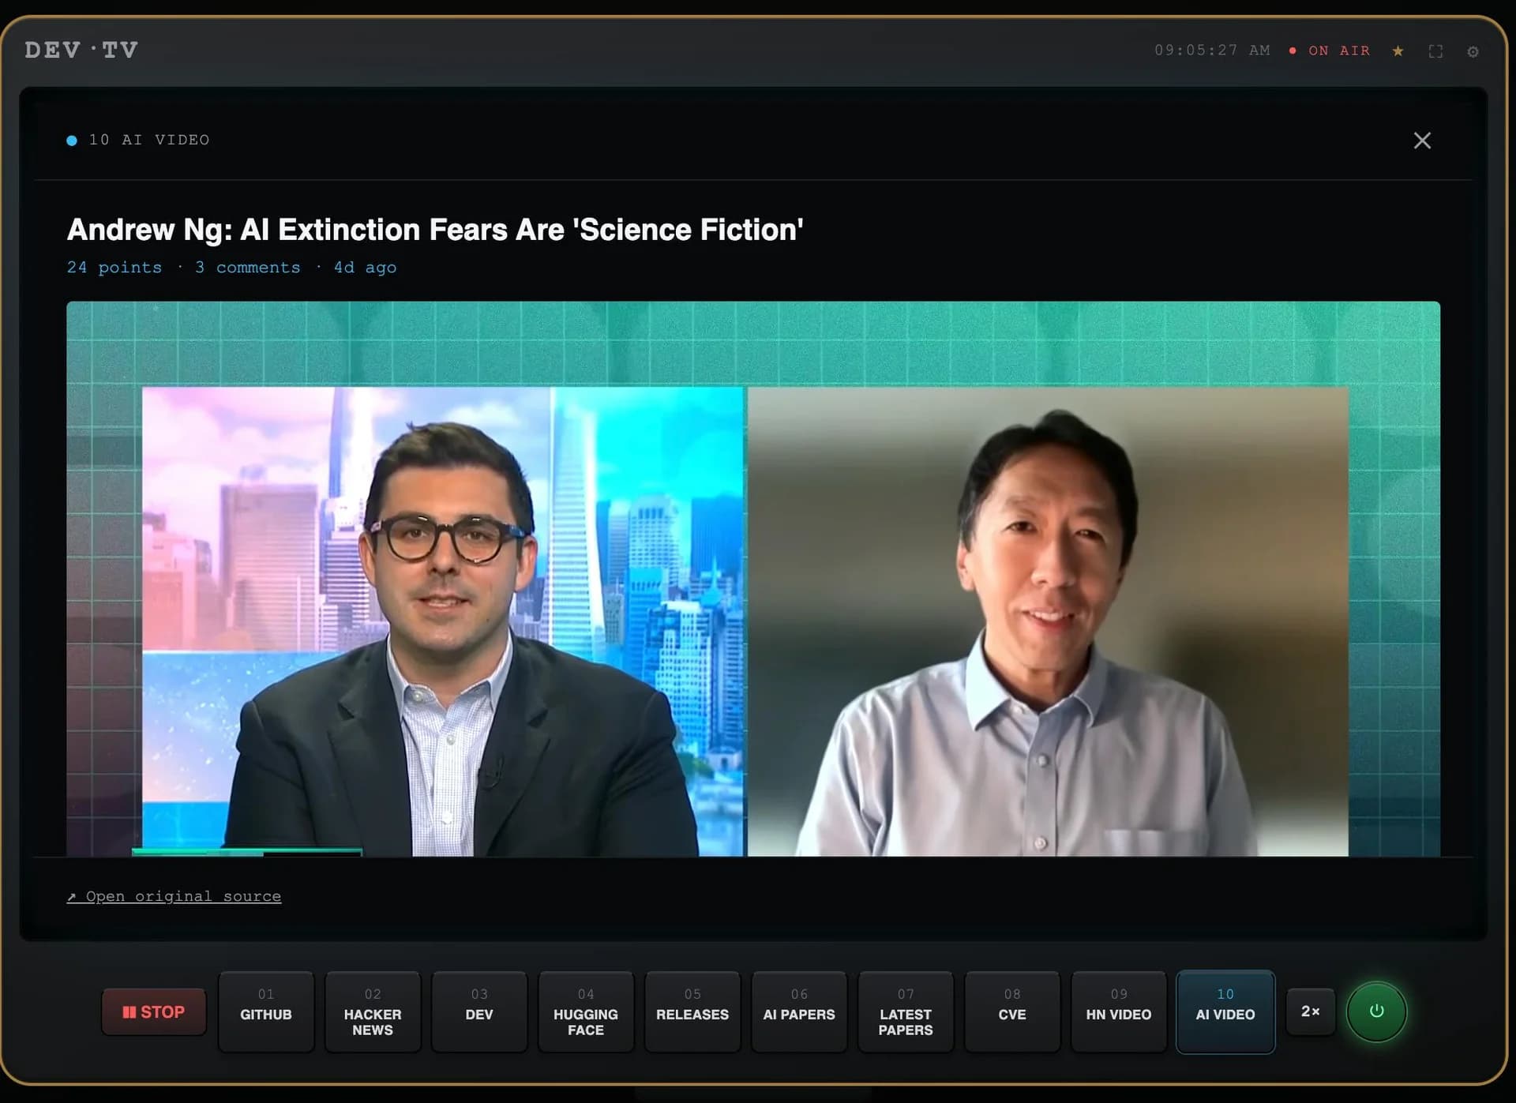Click the green power button

click(x=1376, y=1011)
